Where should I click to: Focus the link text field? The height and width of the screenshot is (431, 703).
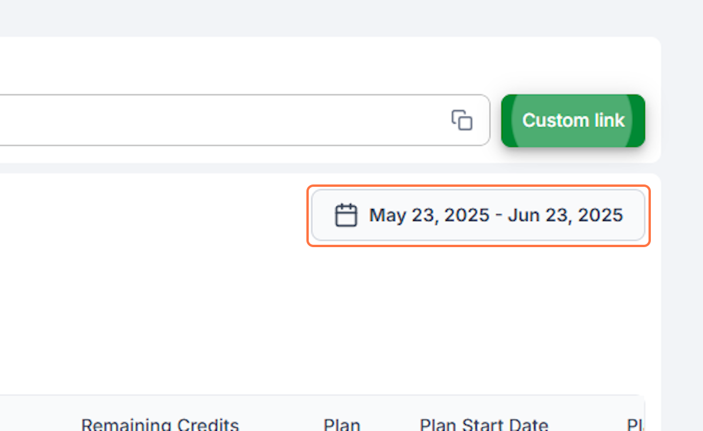click(223, 120)
